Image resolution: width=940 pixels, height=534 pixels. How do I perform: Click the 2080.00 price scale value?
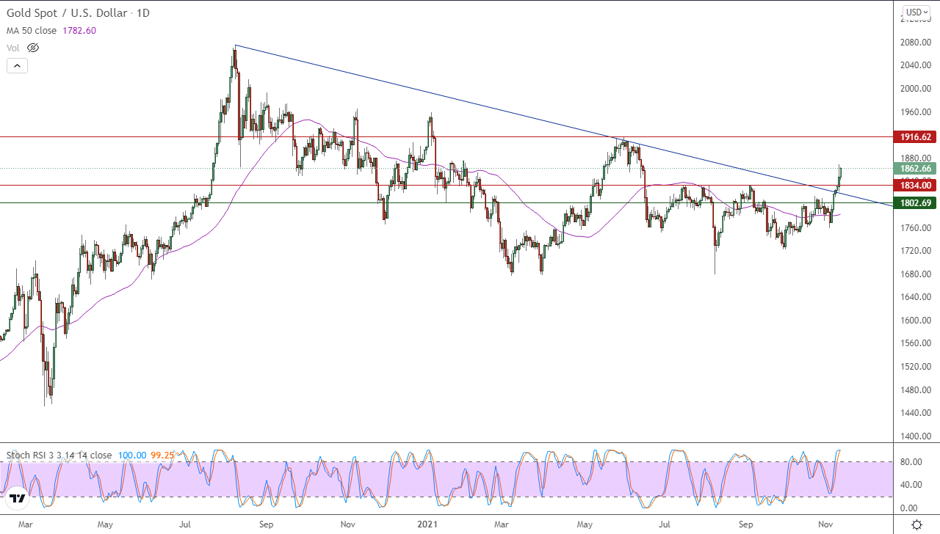coord(916,43)
